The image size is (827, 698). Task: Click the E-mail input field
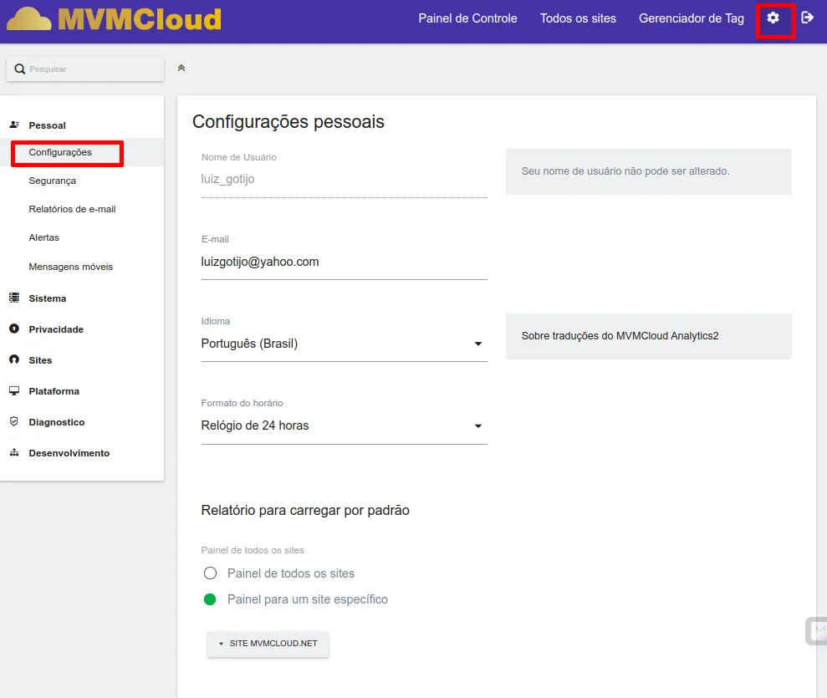[x=344, y=262]
